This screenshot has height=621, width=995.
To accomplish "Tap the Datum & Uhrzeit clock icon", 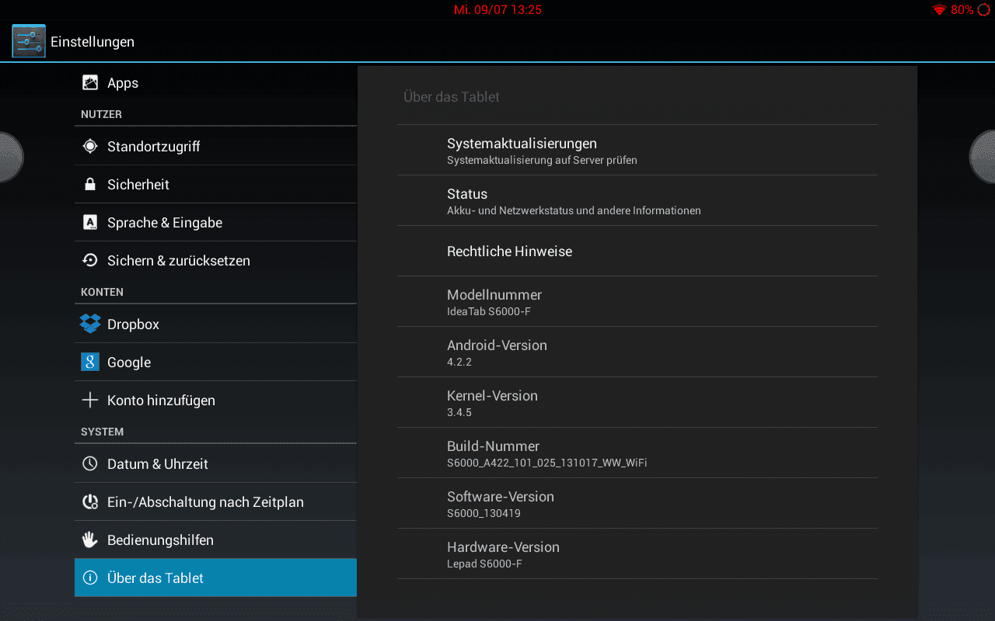I will click(x=90, y=464).
